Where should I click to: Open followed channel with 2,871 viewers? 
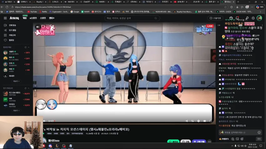point(17,59)
